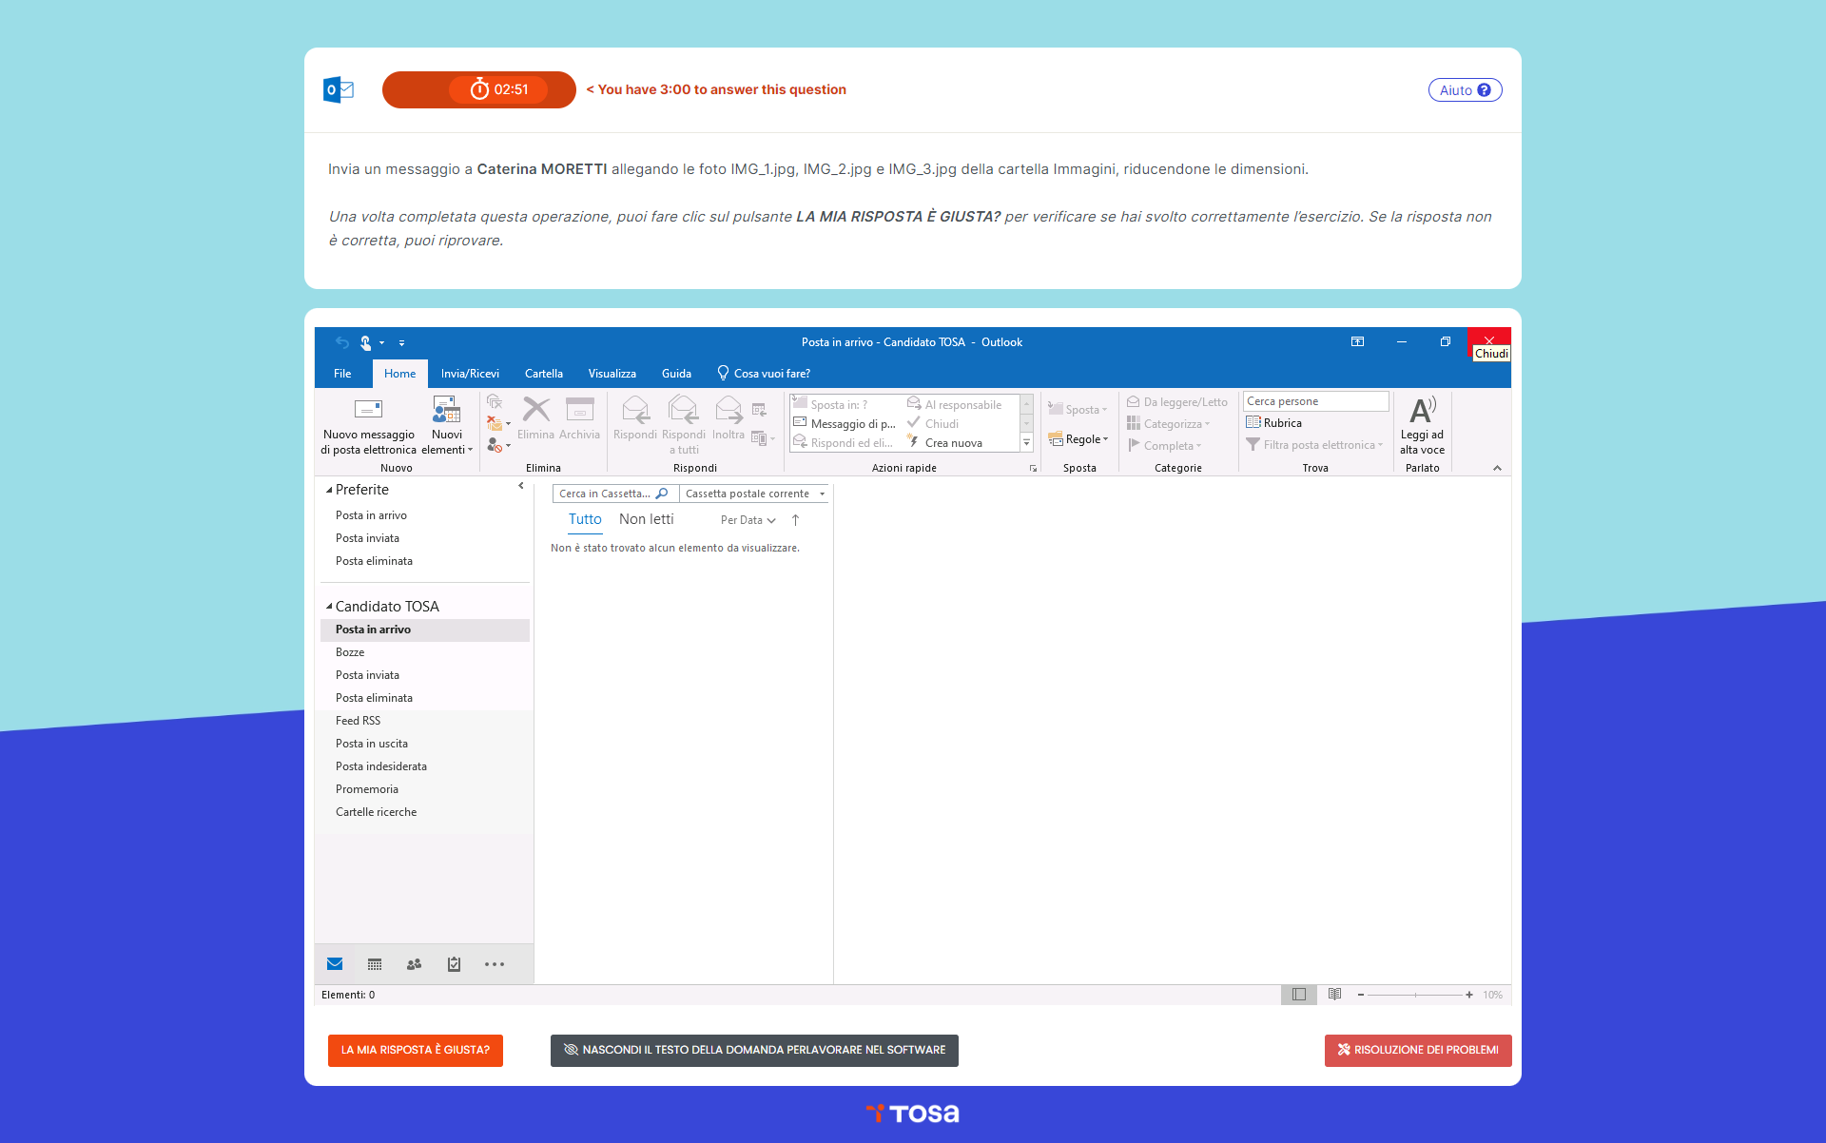The height and width of the screenshot is (1143, 1826).
Task: Click the Leggi ad alta voce icon
Action: coord(1422,410)
